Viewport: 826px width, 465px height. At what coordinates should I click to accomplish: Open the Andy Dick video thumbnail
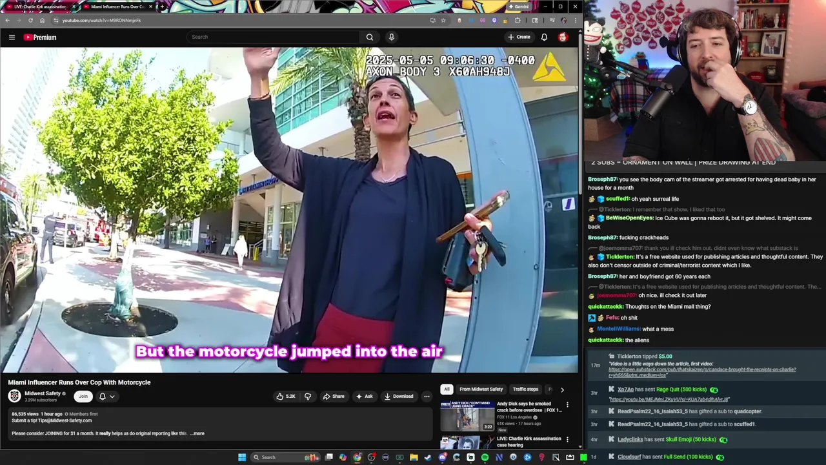click(x=467, y=416)
